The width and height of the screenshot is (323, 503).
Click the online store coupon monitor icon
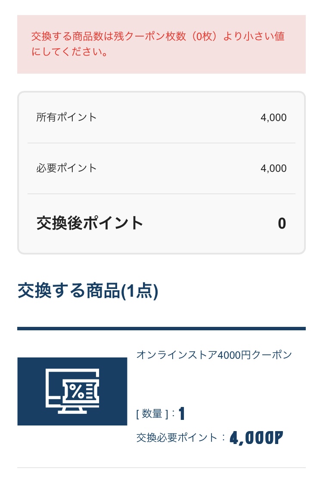(72, 391)
